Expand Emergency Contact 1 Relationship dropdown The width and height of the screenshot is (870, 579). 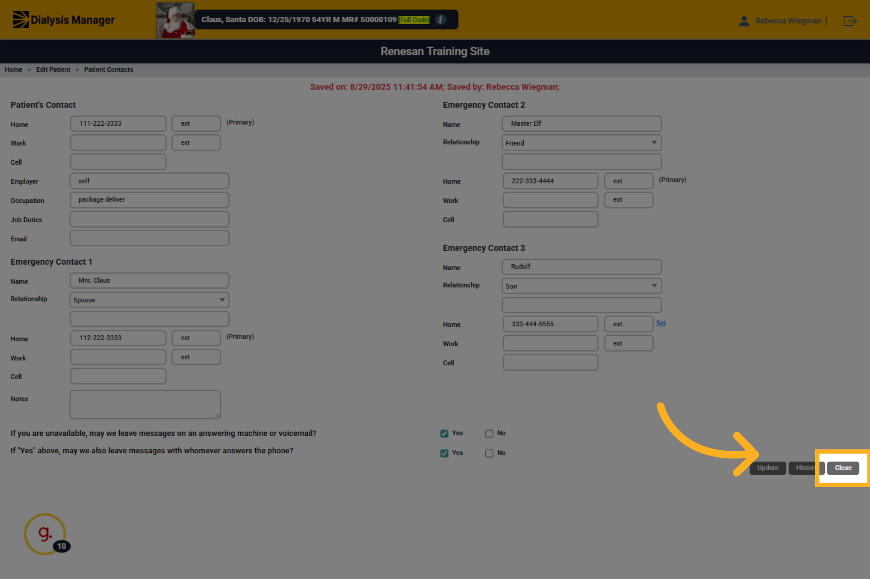[149, 300]
